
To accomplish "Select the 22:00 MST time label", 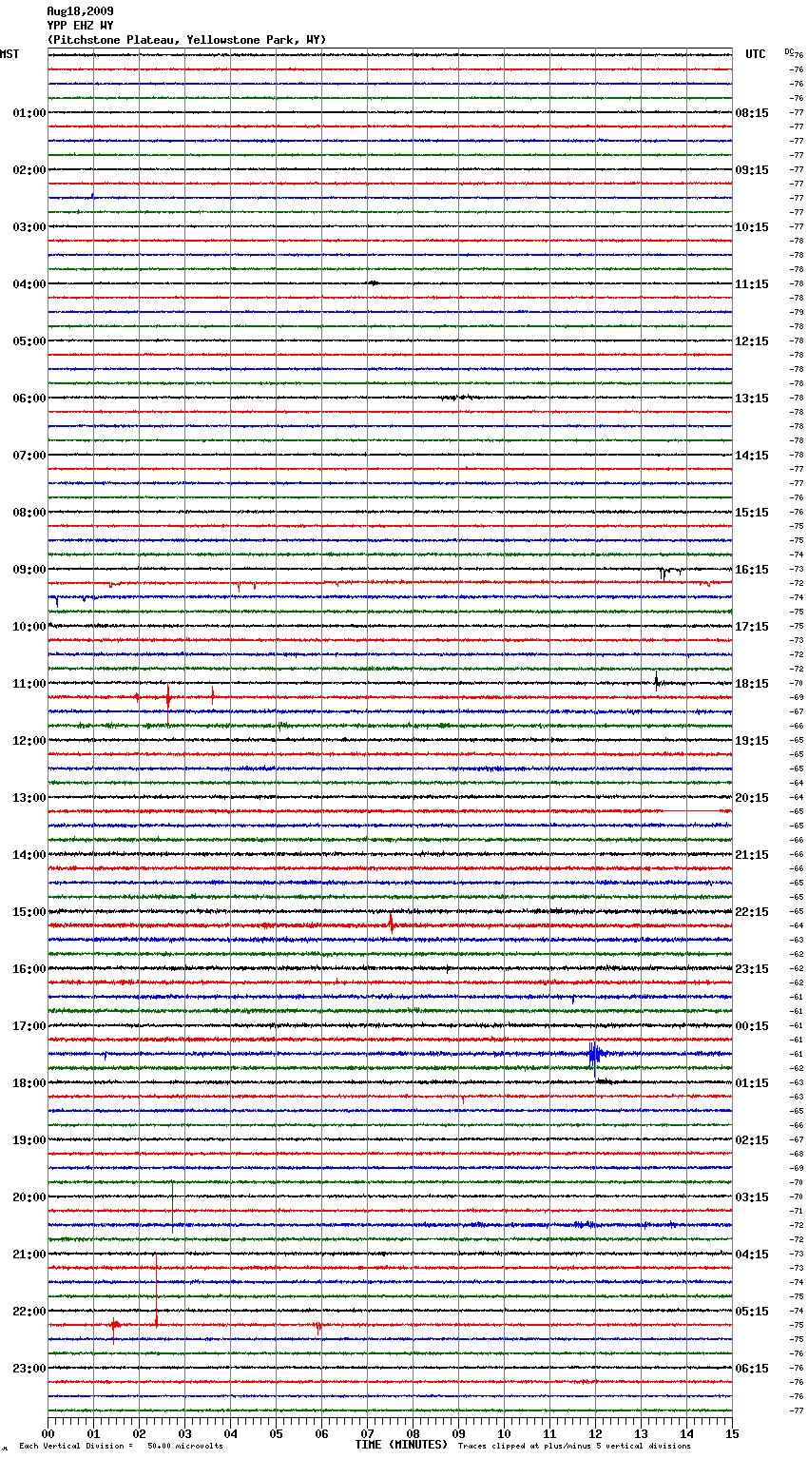I will coord(29,1312).
